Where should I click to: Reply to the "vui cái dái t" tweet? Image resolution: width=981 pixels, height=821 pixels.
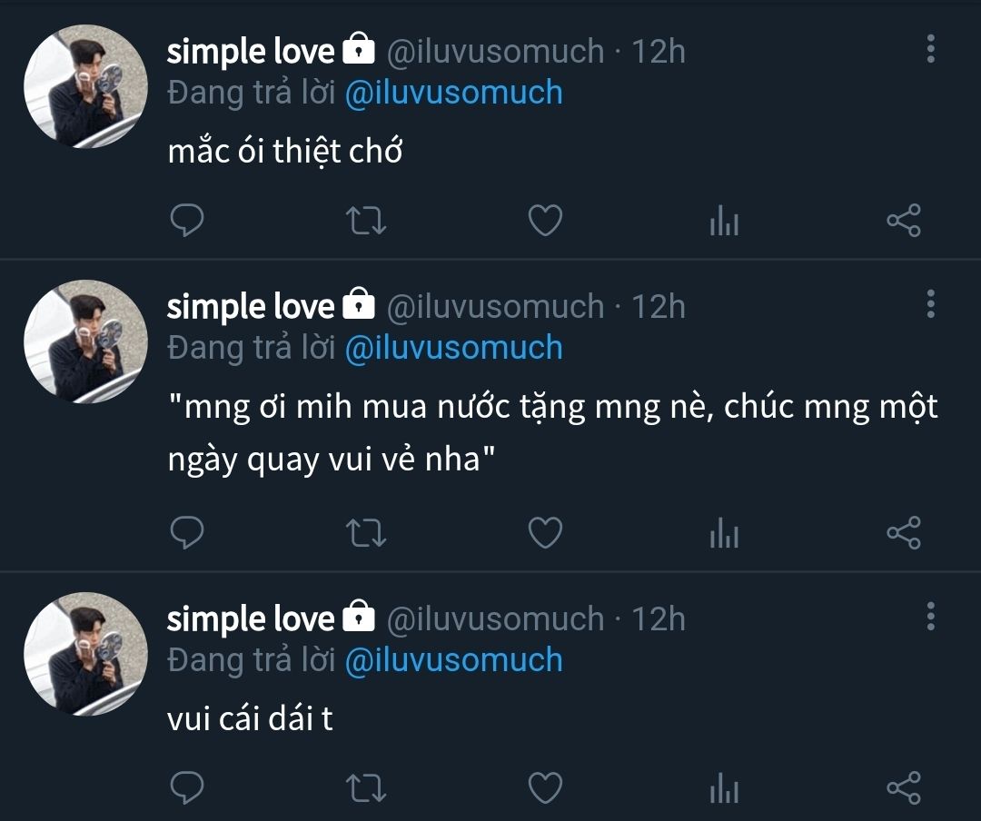pos(187,787)
